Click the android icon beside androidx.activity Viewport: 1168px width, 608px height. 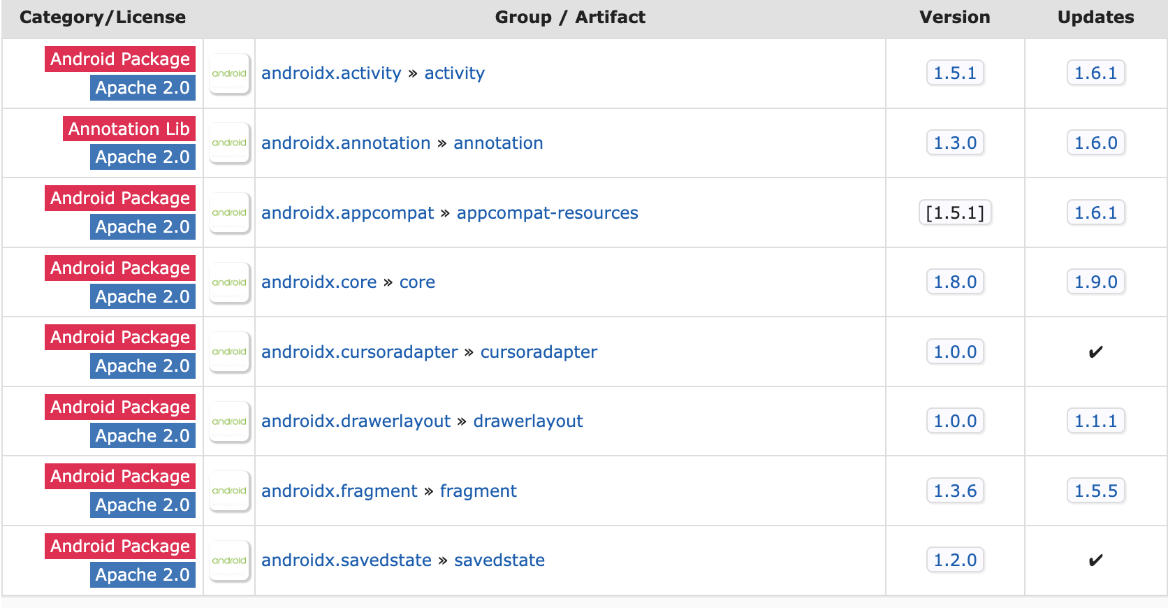(x=229, y=73)
